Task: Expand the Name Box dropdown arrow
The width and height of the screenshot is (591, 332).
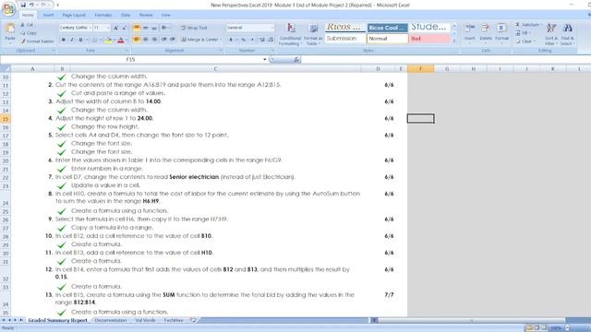Action: [265, 59]
